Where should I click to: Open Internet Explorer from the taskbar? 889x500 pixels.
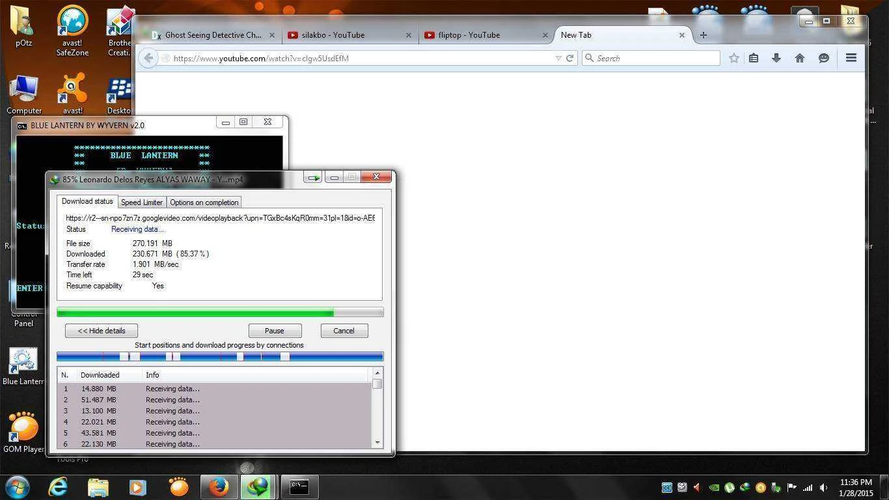(58, 486)
